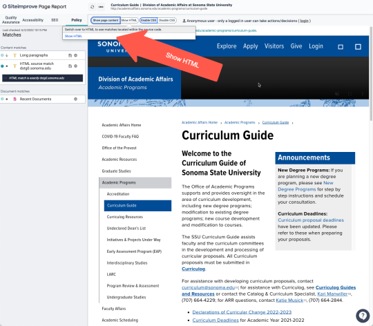Click the Curriculum Guide breadcrumb link
This screenshot has width=373, height=326.
click(x=276, y=122)
